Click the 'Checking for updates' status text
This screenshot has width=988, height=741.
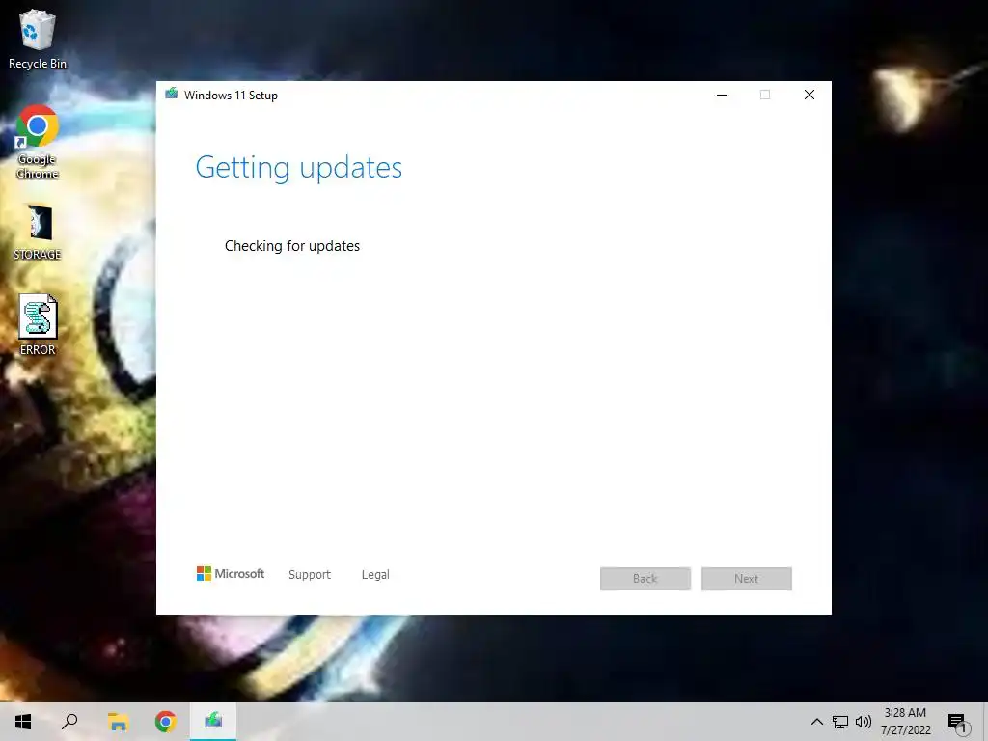point(292,246)
